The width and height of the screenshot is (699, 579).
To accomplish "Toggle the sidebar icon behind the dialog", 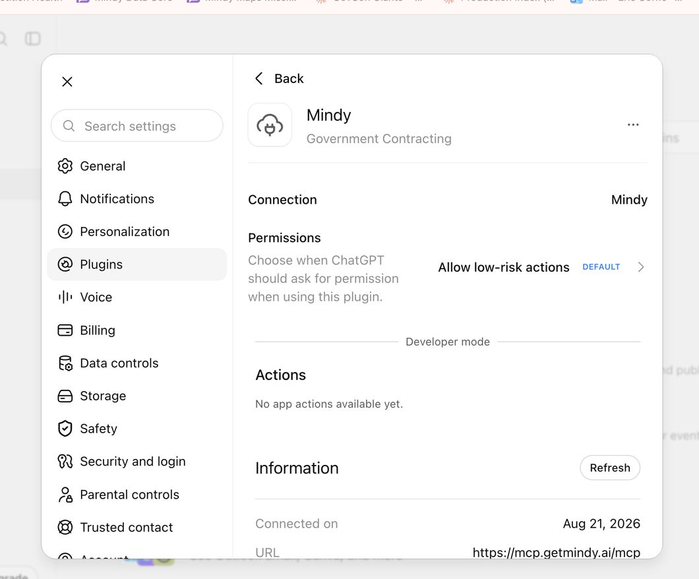I will coord(32,39).
